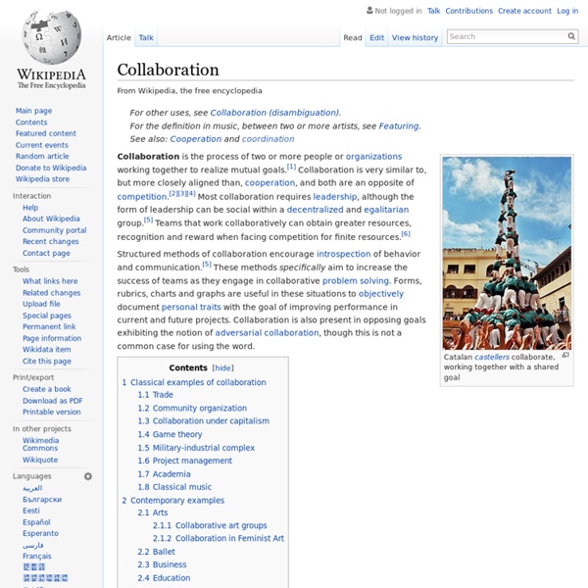Hide the Contents table with [hide]
588x588 pixels.
[222, 367]
